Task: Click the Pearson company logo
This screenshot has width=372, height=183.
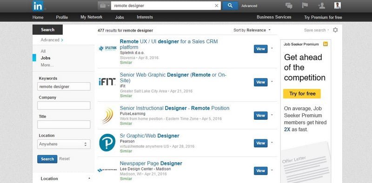Action: (107, 143)
